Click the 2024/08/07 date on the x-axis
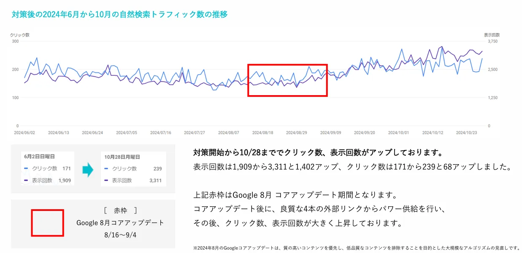 (228, 132)
